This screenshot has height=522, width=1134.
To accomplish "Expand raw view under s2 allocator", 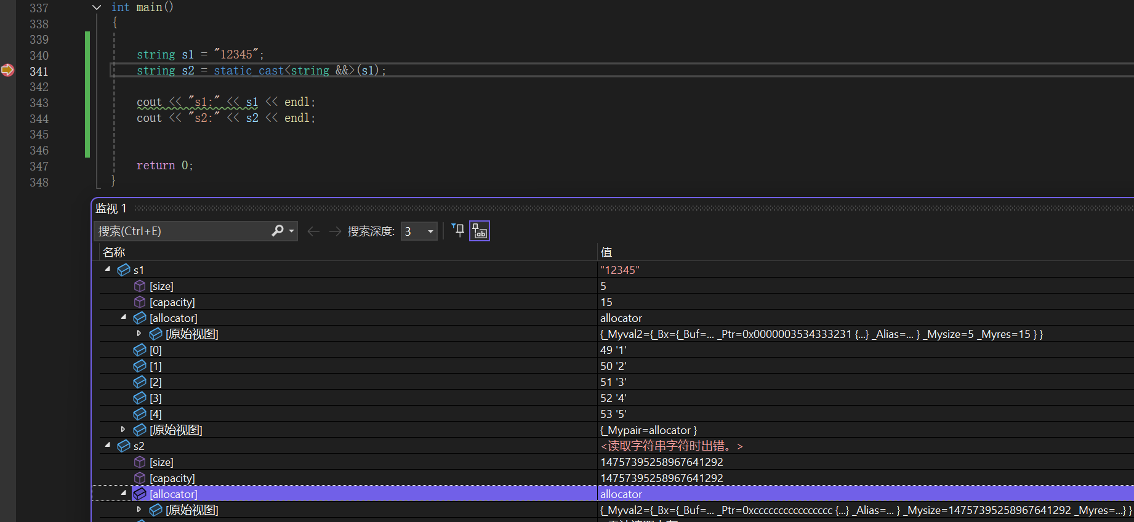I will (x=139, y=509).
